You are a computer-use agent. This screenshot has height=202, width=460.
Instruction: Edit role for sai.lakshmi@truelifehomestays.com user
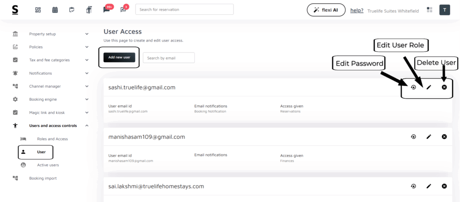(x=429, y=186)
